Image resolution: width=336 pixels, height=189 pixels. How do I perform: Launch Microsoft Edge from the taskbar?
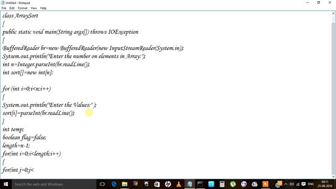114,184
